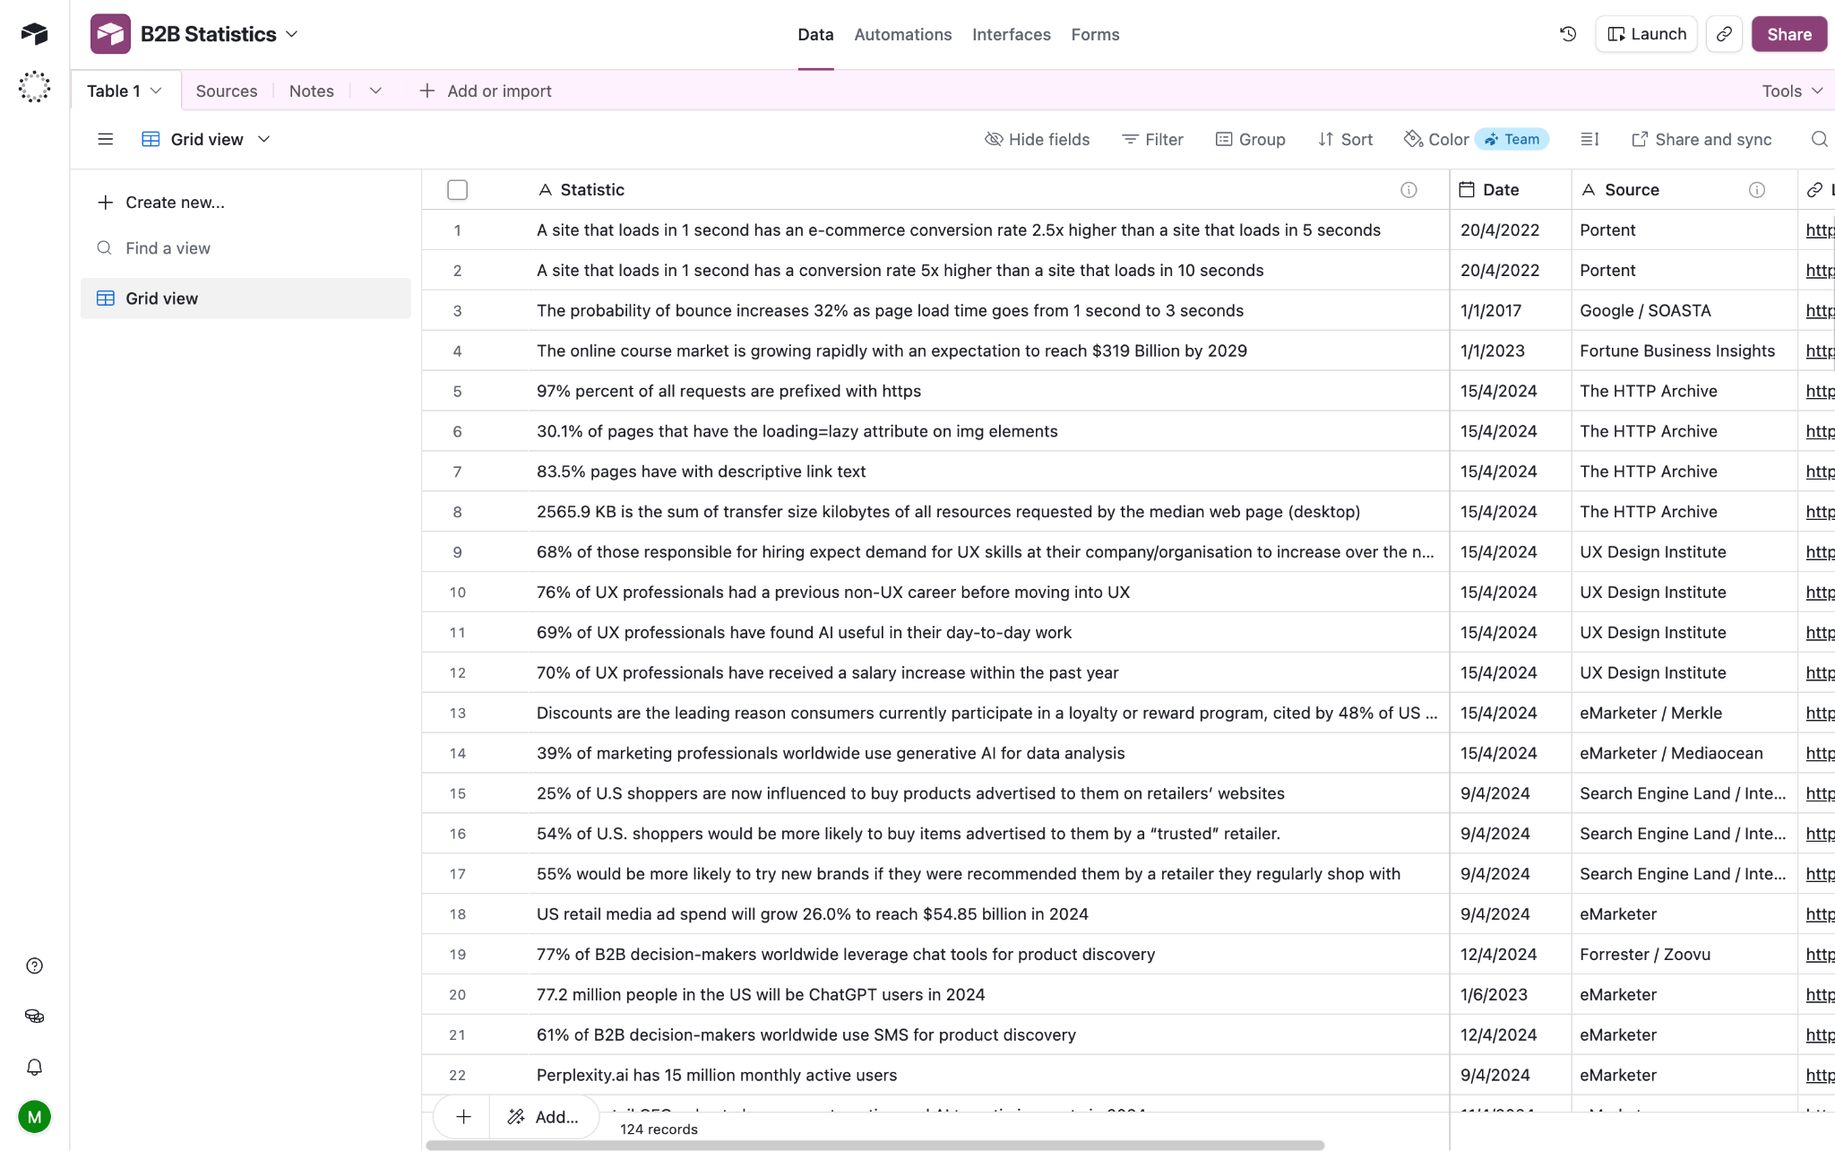Open the Table 1 tab dropdown arrow

156,91
